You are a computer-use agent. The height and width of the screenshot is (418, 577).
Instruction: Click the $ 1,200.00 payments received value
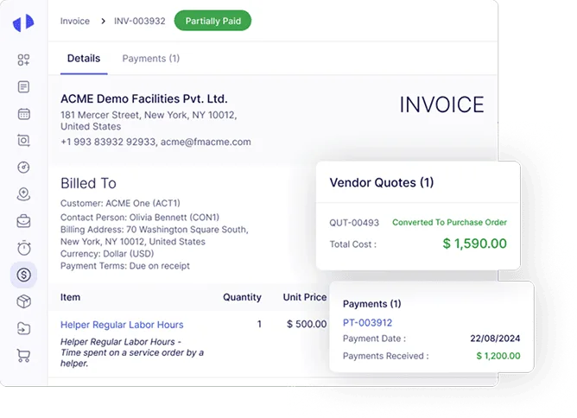tap(498, 356)
